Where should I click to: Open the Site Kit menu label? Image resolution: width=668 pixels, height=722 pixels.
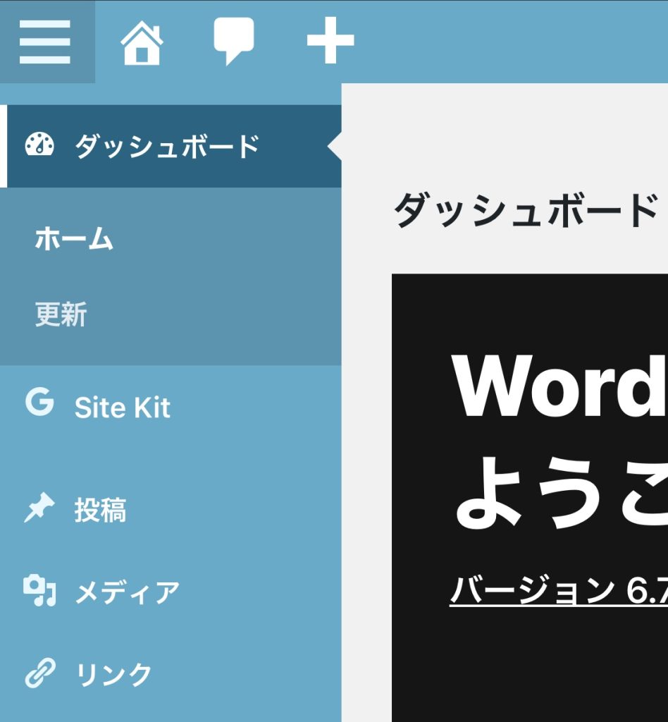(123, 408)
